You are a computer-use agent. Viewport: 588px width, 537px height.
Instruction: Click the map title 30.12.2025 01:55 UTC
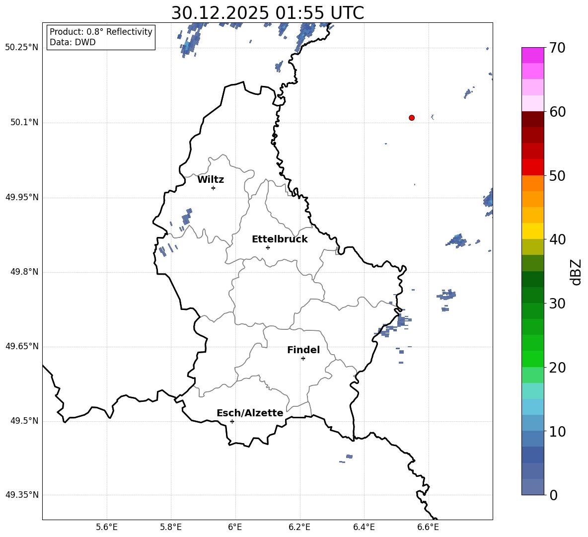267,13
